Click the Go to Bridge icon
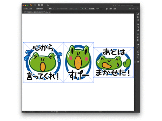The width and height of the screenshot is (162, 121). (x=35, y=5)
